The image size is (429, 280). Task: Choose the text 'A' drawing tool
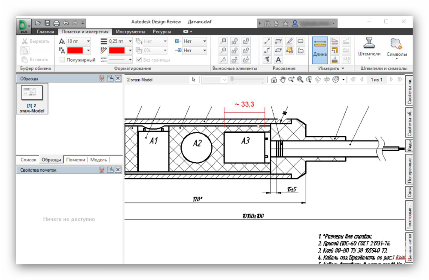(x=278, y=60)
